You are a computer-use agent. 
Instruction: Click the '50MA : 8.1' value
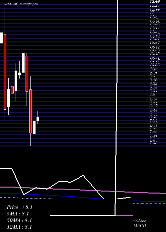[19, 220]
